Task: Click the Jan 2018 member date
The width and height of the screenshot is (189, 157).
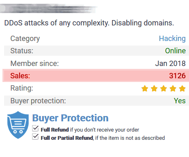Action: pos(171,64)
